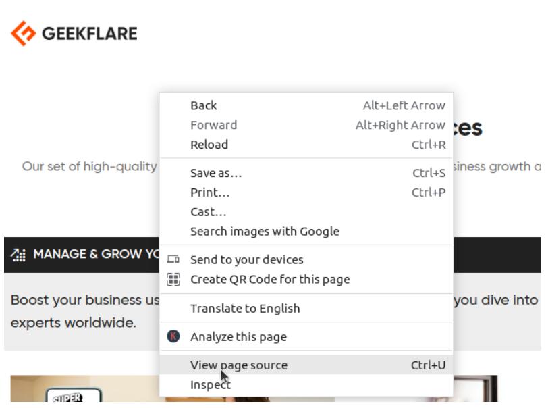The height and width of the screenshot is (408, 546).
Task: Click the MANAGE & GROW section heading
Action: point(91,255)
